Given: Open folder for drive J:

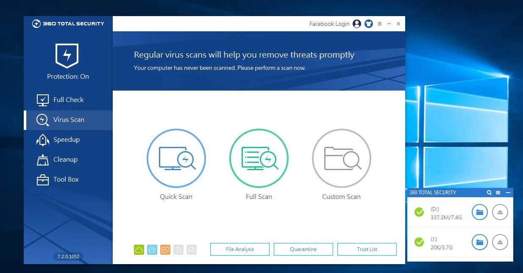Looking at the screenshot, I should (x=480, y=242).
